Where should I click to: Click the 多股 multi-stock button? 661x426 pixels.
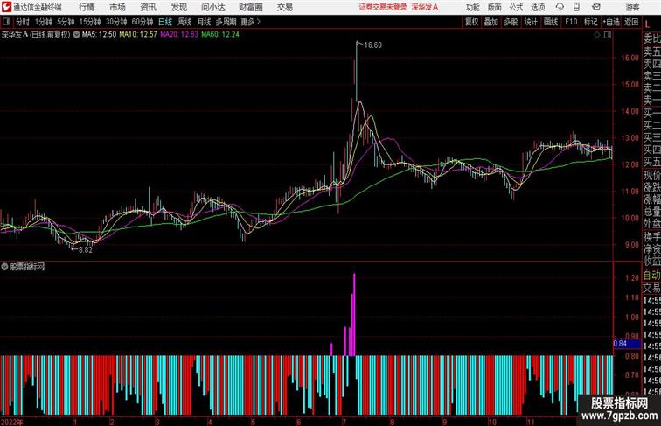click(511, 22)
